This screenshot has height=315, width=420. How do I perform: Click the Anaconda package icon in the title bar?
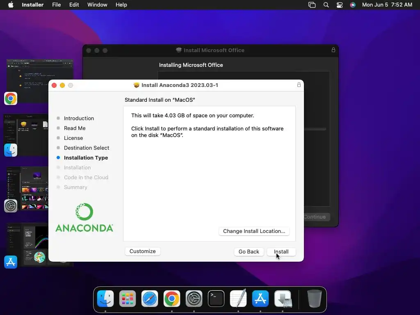click(137, 85)
